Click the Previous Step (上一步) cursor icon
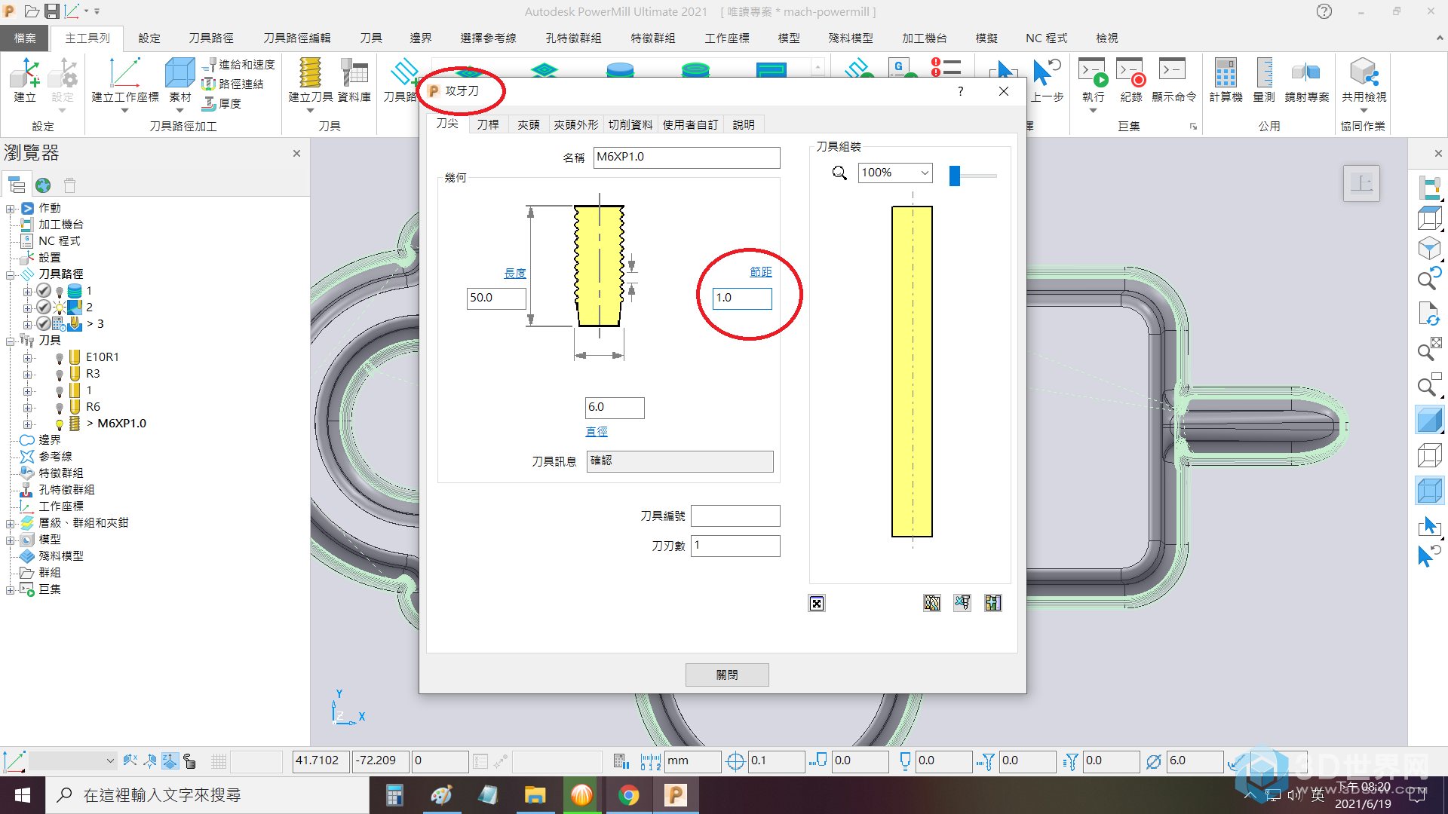 coord(1046,72)
